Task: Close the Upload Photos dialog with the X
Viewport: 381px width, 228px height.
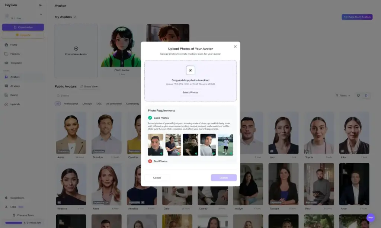Action: [x=235, y=46]
